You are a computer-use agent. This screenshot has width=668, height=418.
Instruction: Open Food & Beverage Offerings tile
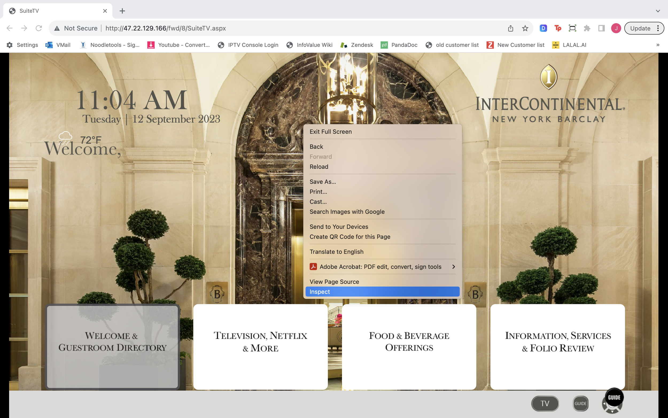pyautogui.click(x=409, y=347)
